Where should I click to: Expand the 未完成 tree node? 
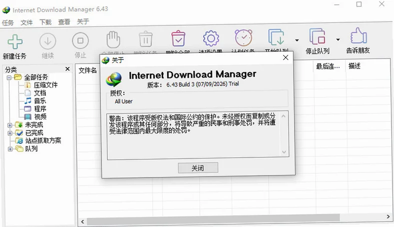(10, 125)
